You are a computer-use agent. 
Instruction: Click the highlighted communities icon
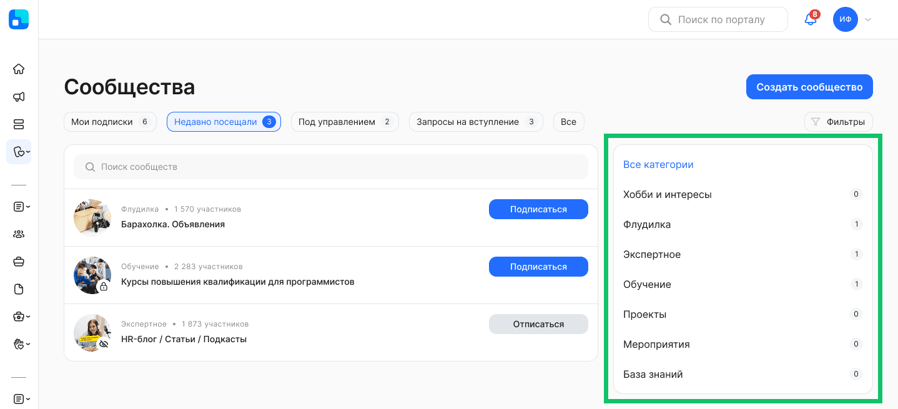(19, 152)
